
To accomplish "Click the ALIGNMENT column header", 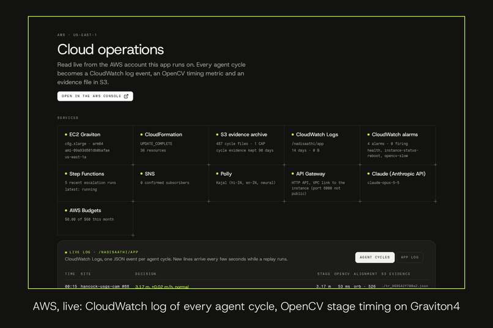I will pos(365,274).
